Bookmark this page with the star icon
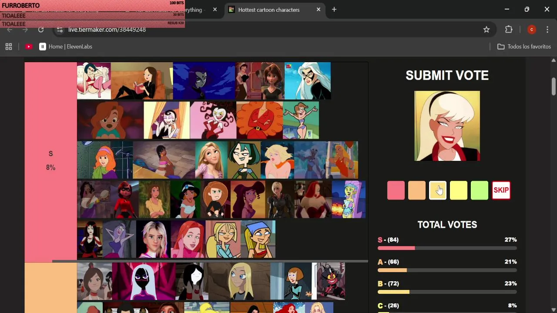The height and width of the screenshot is (313, 557). pos(487,30)
